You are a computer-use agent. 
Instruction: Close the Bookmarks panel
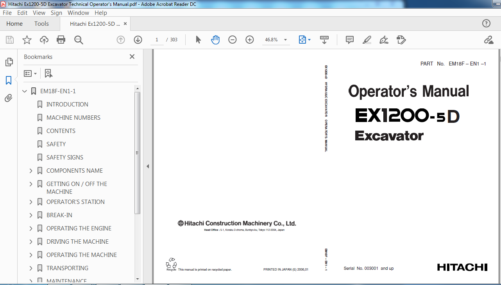click(132, 57)
